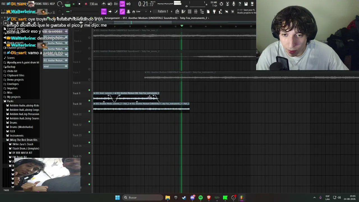359x202 pixels.
Task: Click the tempo value 130.000
Action: click(x=94, y=4)
